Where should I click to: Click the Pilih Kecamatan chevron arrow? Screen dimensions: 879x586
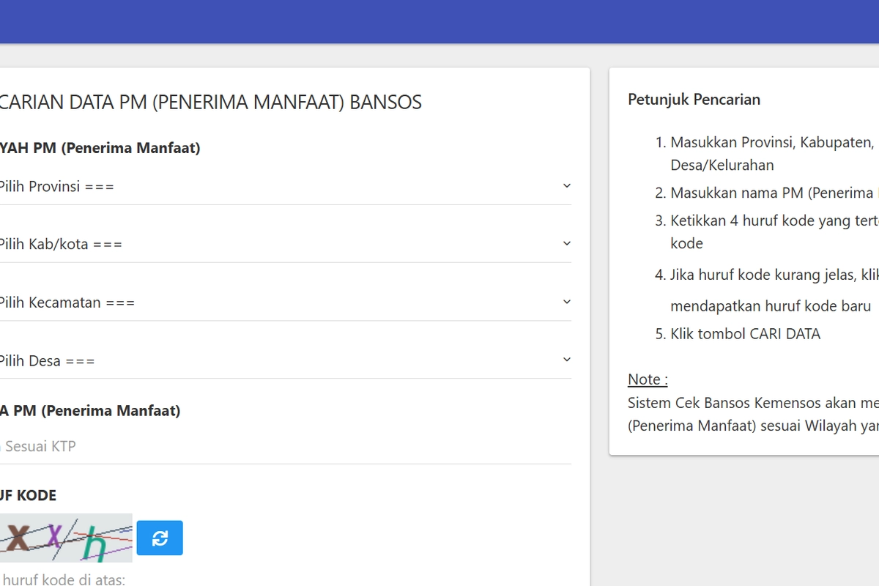coord(566,302)
